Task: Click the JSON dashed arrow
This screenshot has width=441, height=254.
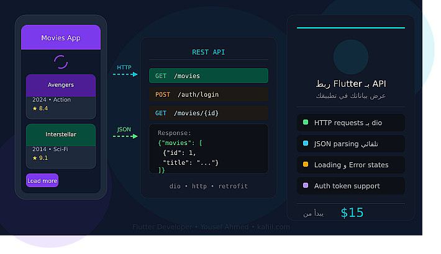Action: click(125, 136)
